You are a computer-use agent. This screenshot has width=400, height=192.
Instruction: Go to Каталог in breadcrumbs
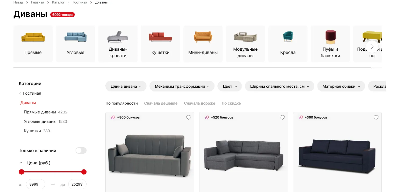coord(58,2)
